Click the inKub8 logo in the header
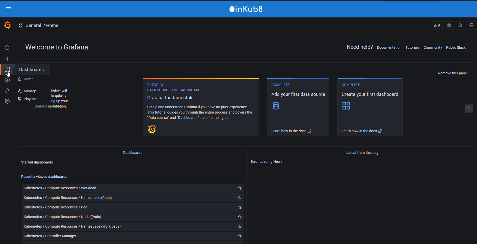The height and width of the screenshot is (244, 477). tap(246, 9)
